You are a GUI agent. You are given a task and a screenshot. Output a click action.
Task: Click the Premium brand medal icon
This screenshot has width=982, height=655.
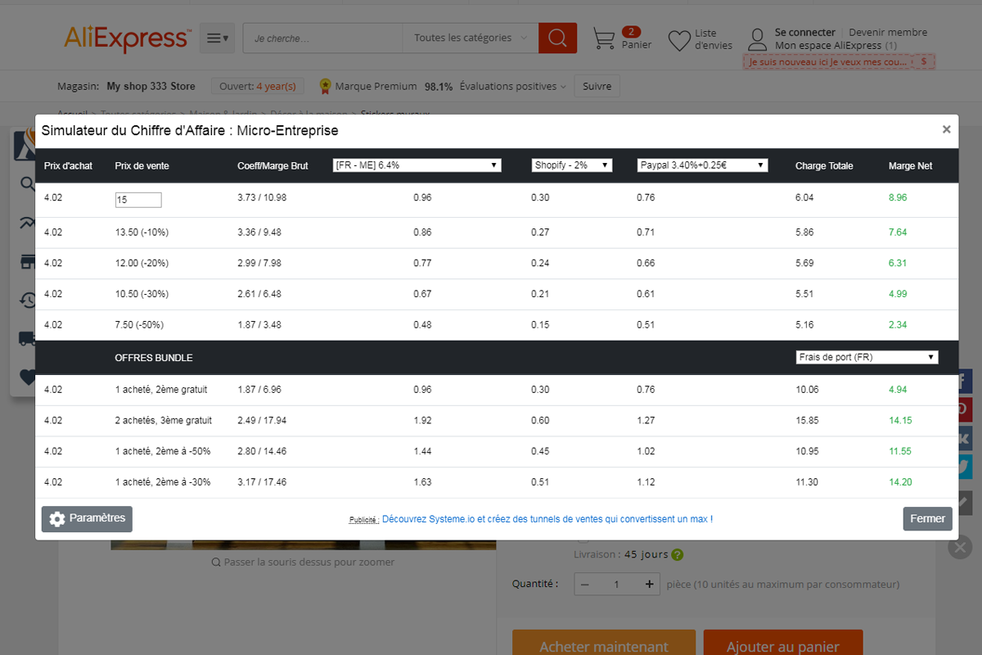325,86
